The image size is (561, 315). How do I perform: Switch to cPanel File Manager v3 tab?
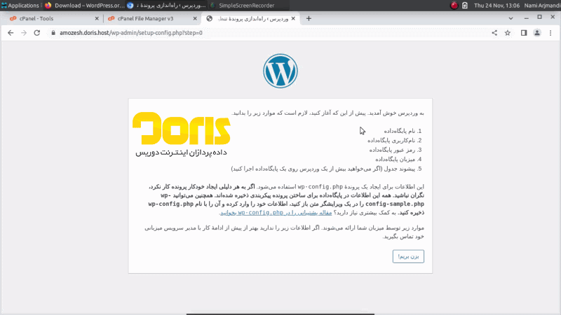click(x=152, y=19)
